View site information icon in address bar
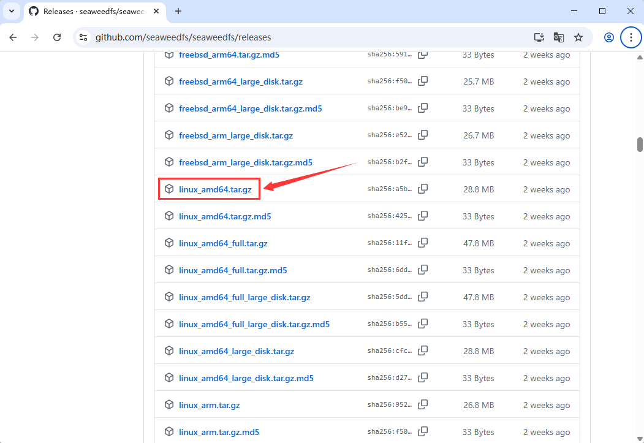The width and height of the screenshot is (644, 443). click(83, 37)
